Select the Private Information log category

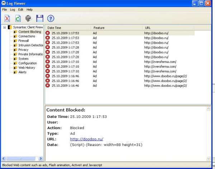click(x=31, y=54)
